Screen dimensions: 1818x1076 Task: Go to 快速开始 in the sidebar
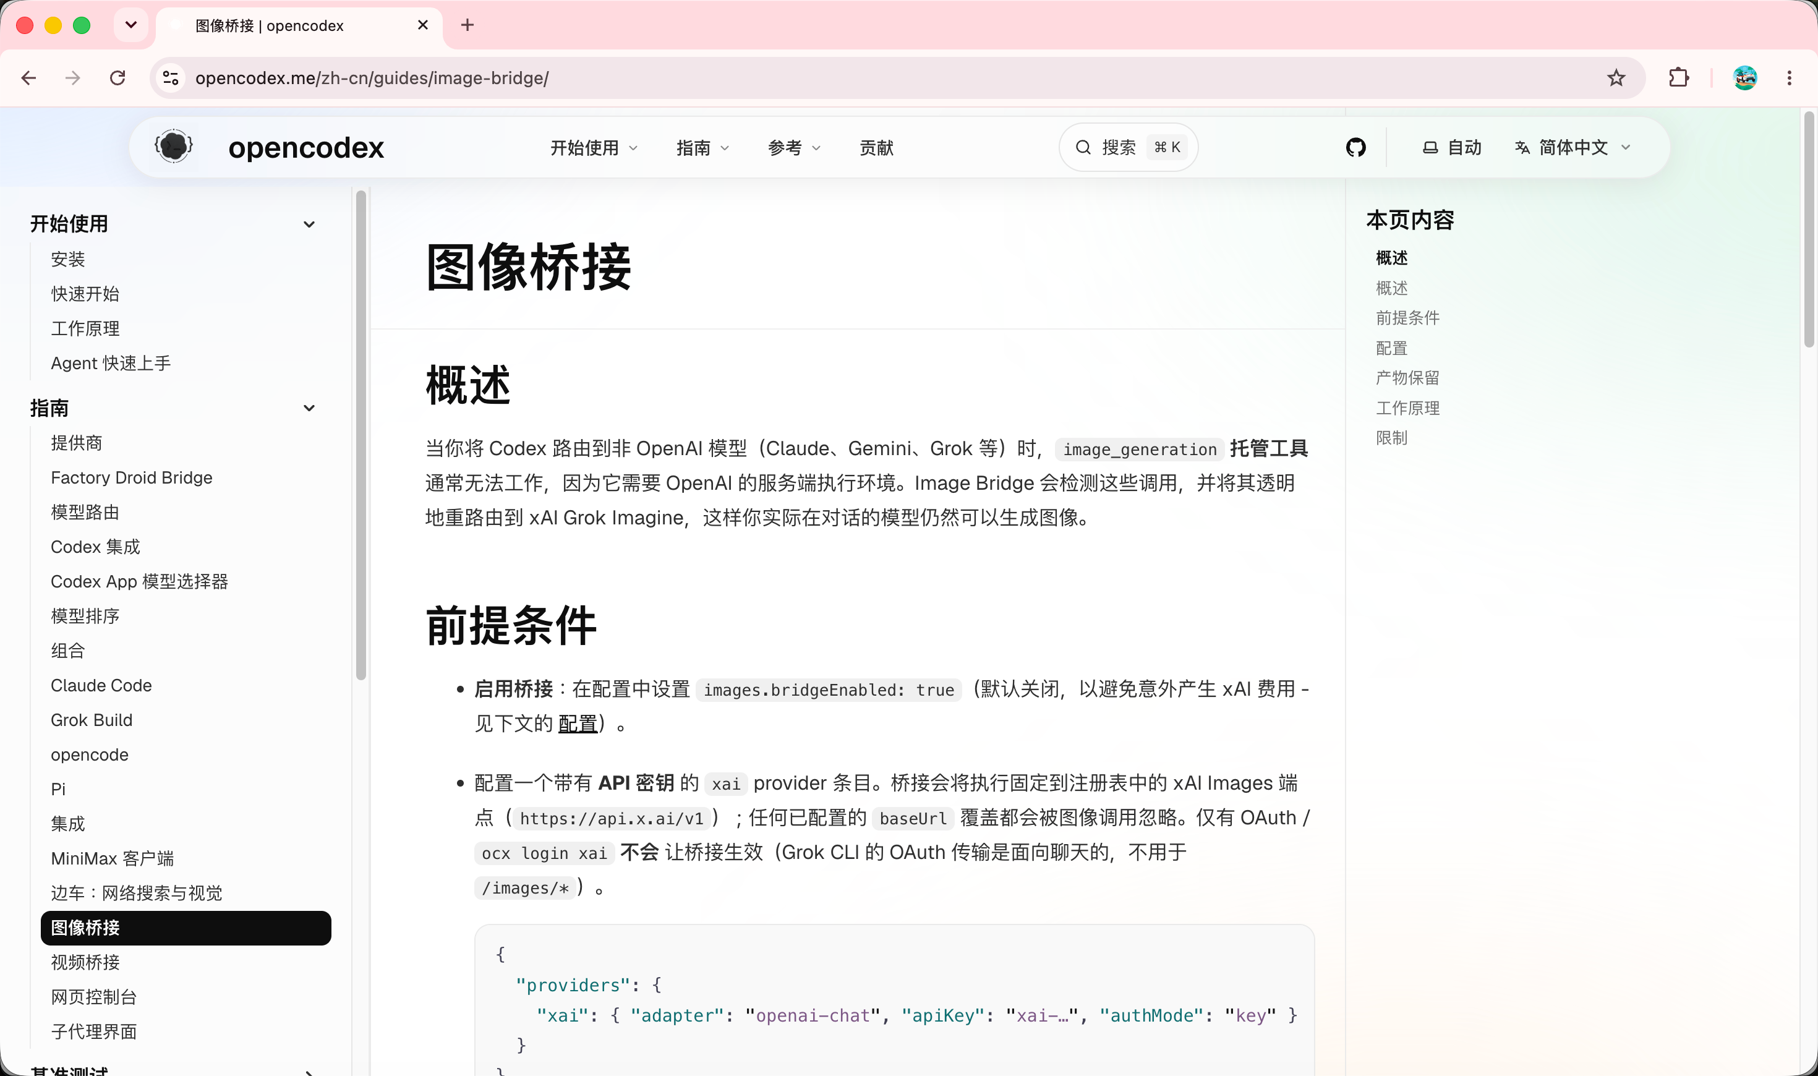(85, 294)
